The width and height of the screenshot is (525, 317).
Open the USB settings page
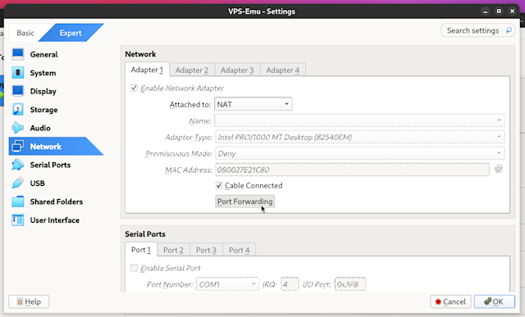37,183
